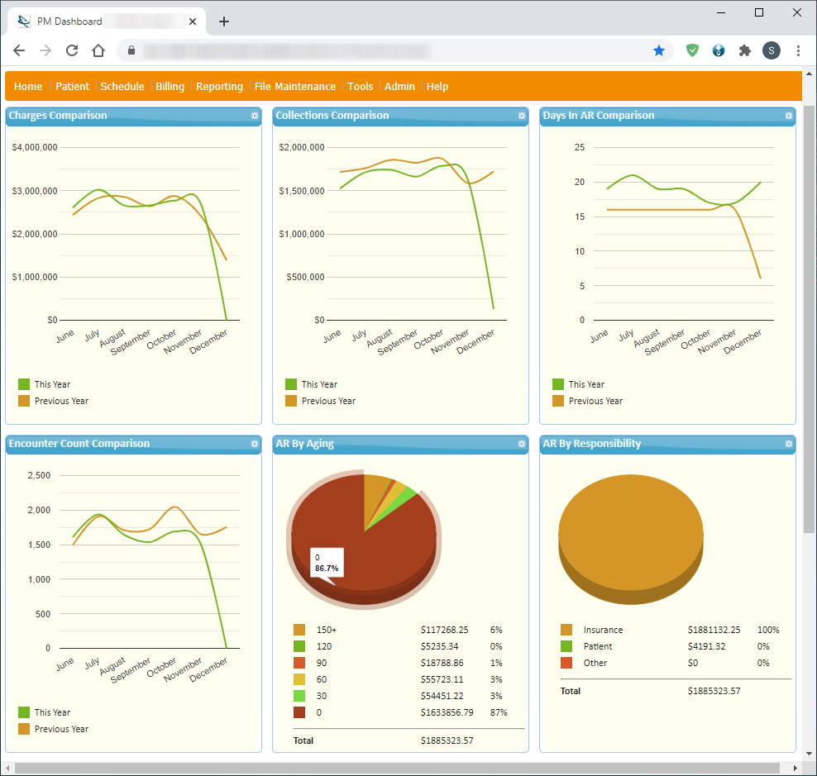Click the page reload button
This screenshot has width=817, height=776.
click(72, 50)
